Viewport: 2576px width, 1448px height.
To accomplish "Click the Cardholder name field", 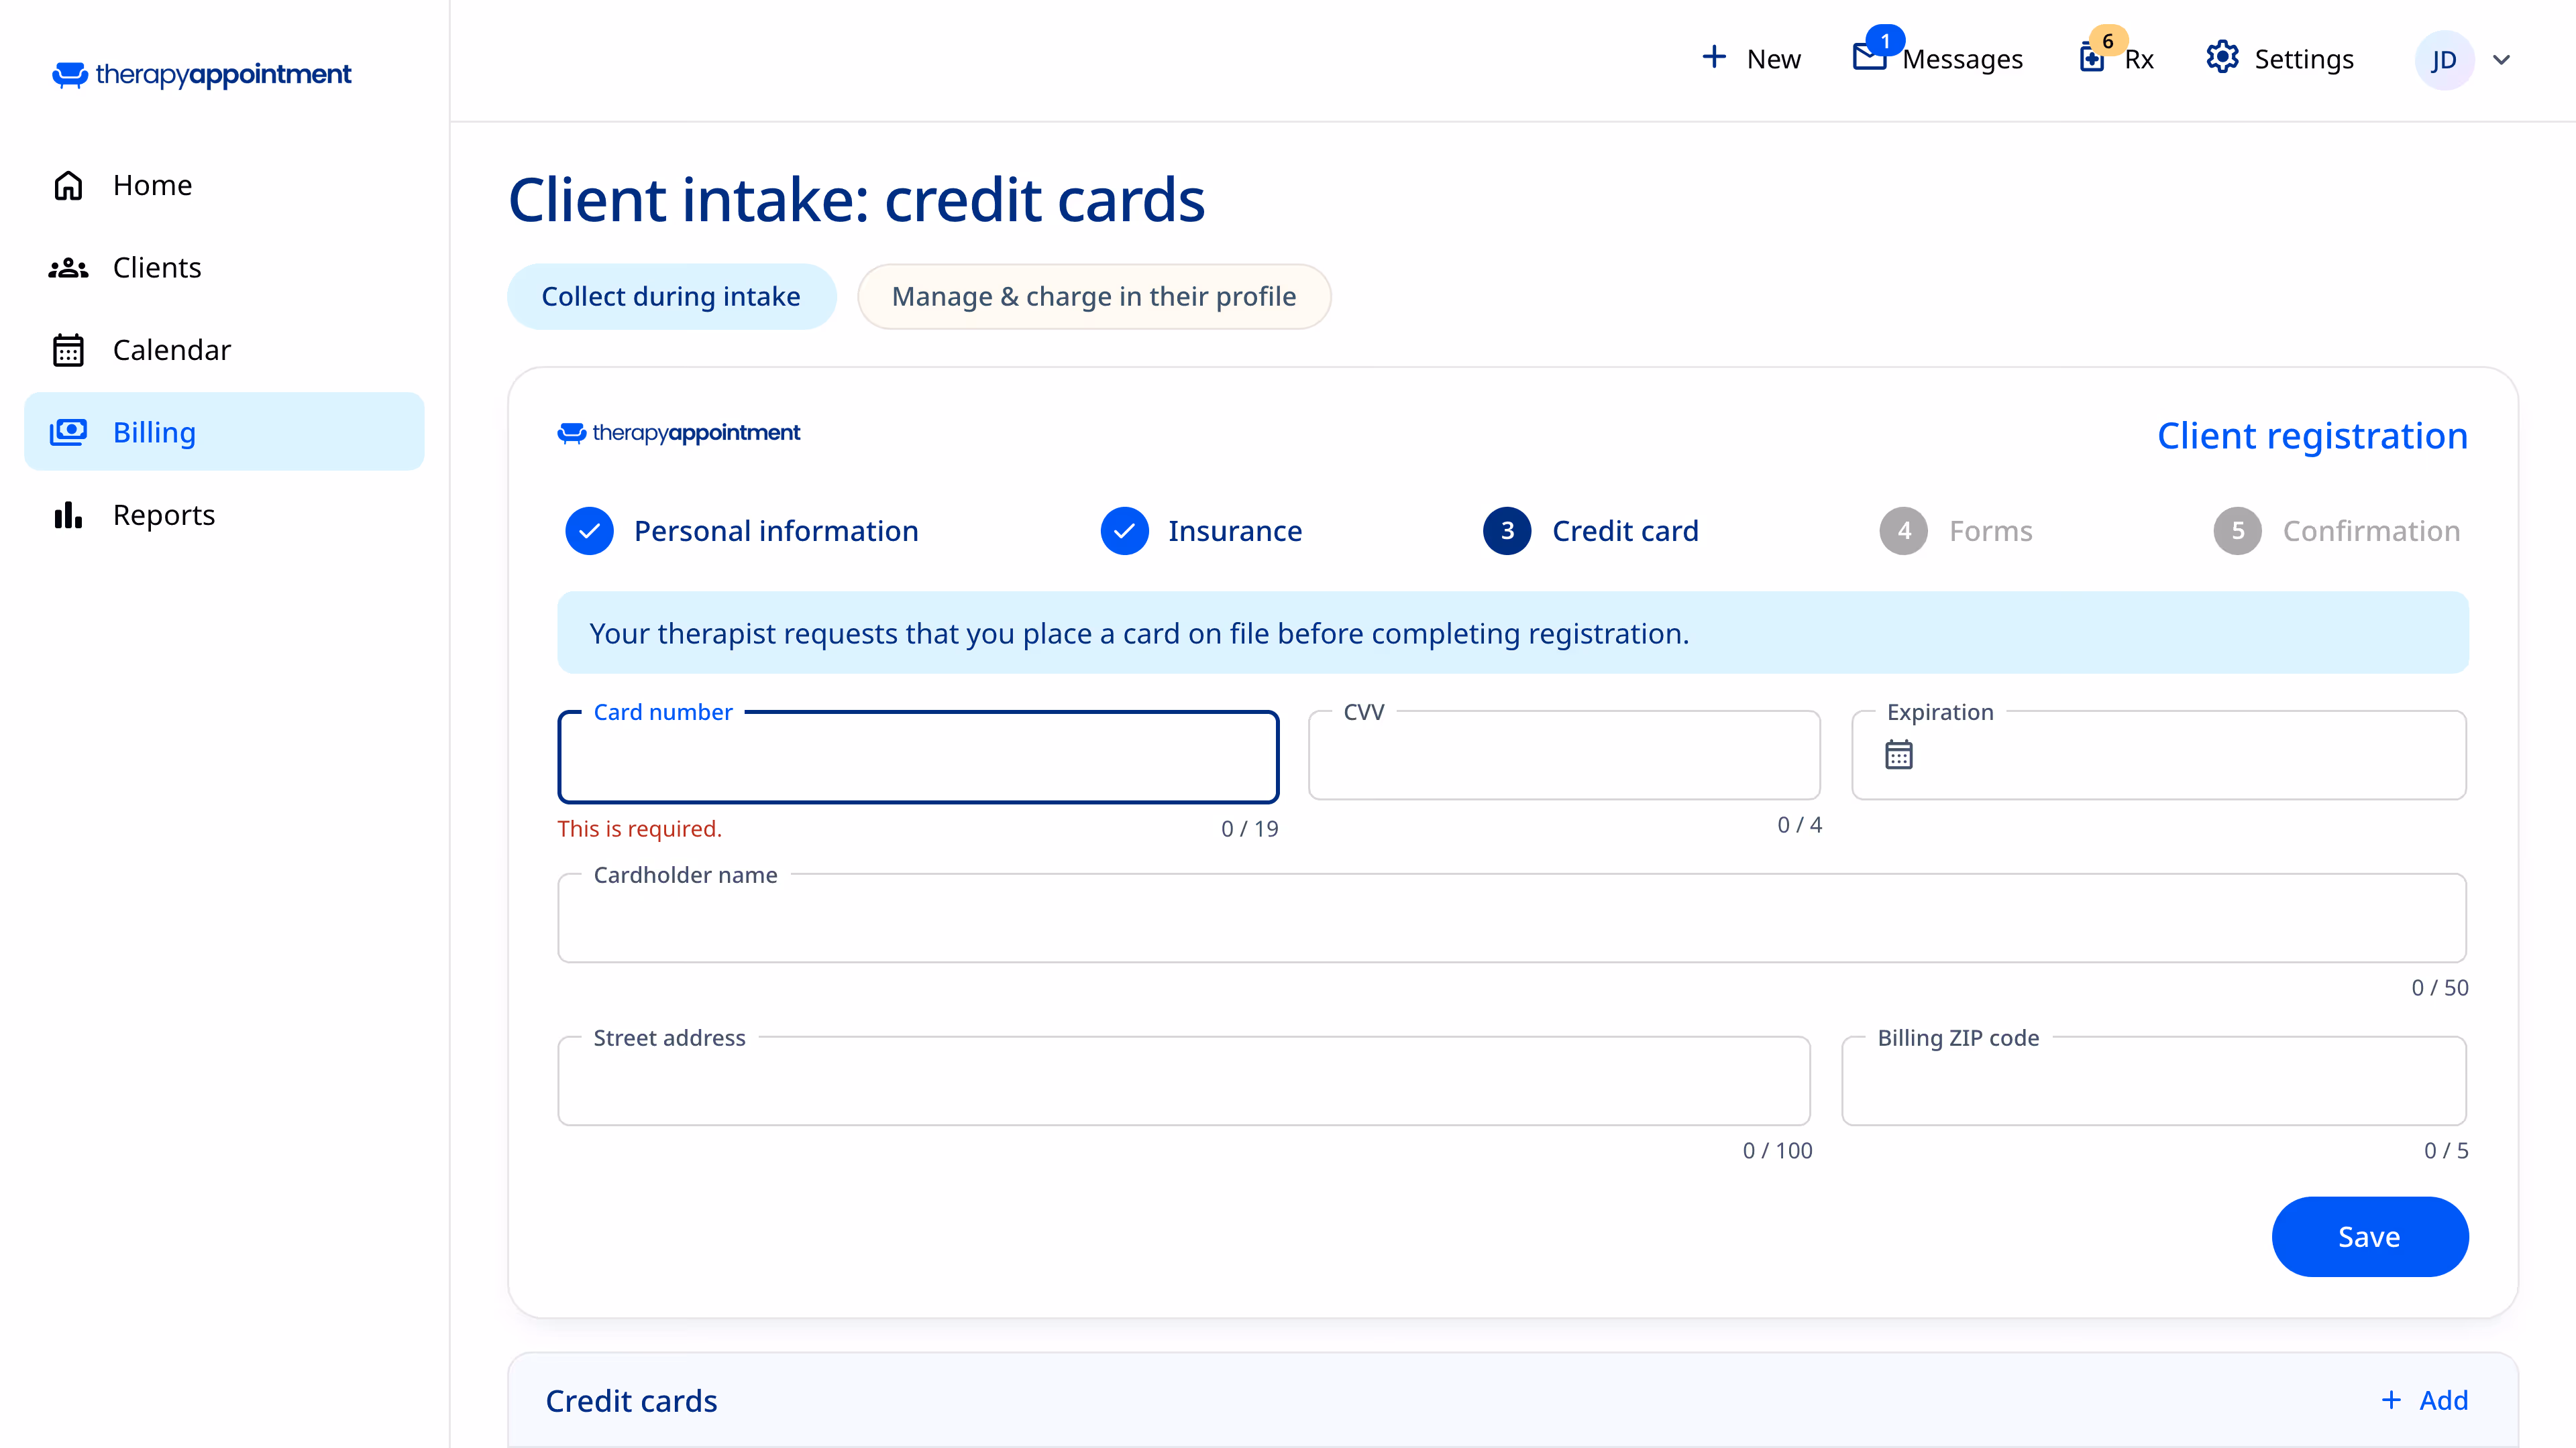I will pyautogui.click(x=1512, y=918).
